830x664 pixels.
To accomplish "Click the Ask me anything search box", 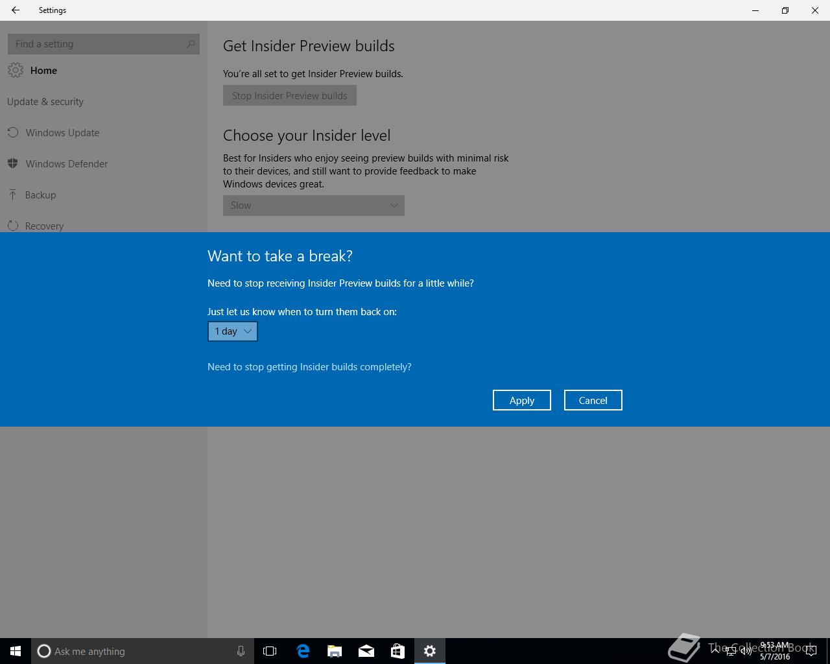I will [142, 651].
